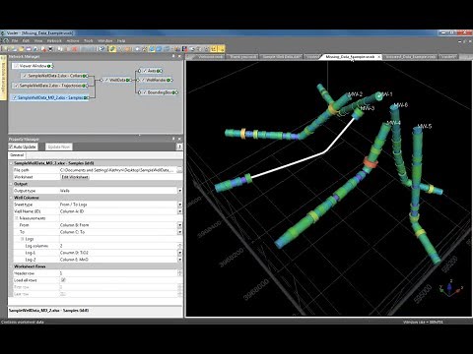Toggle the WellRender module checkbox

pos(143,80)
